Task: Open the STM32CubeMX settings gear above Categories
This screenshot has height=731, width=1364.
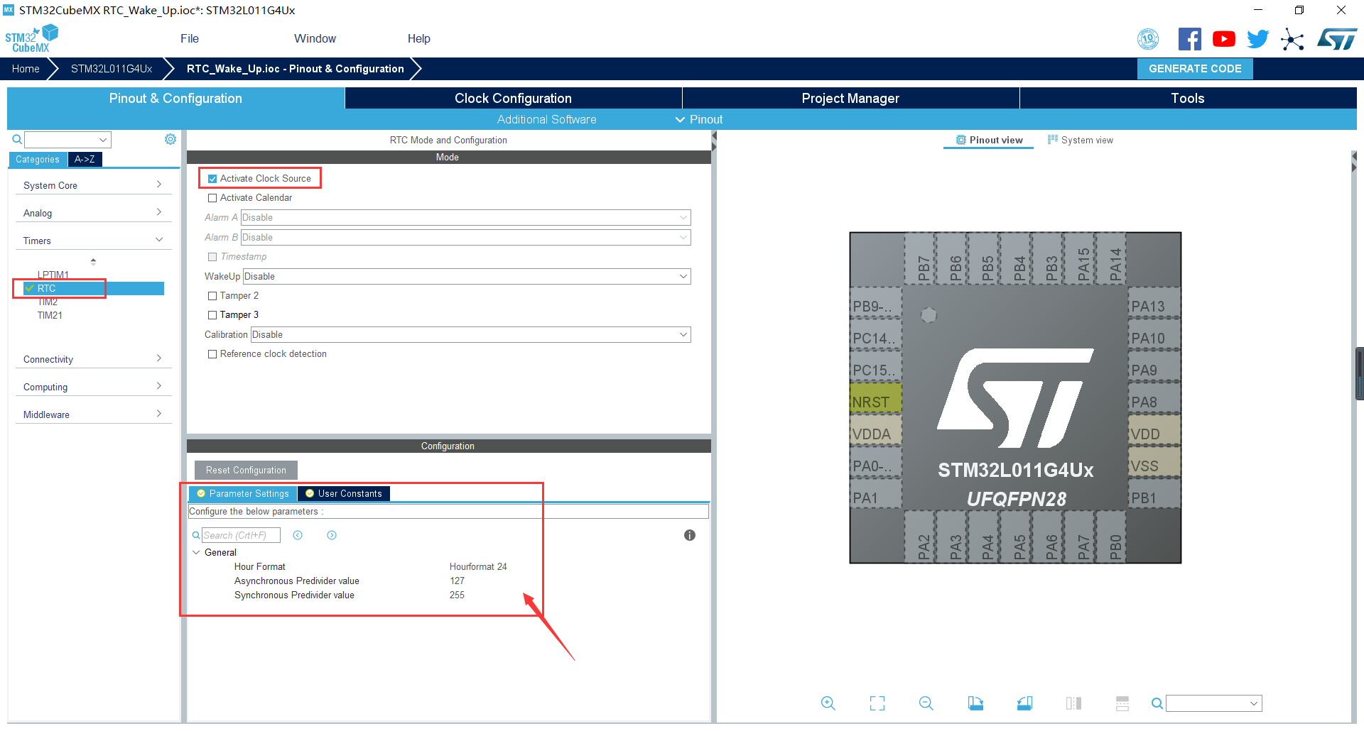Action: [170, 139]
